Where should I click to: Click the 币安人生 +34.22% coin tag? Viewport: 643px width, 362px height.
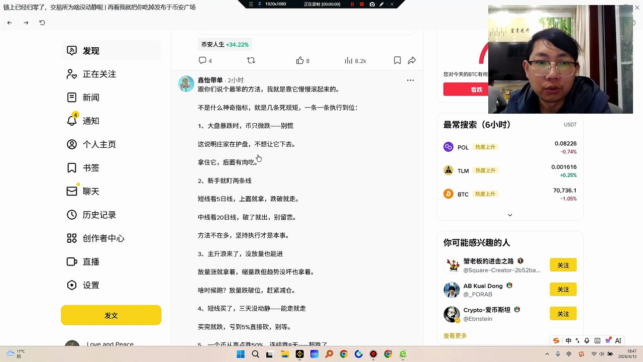(225, 44)
